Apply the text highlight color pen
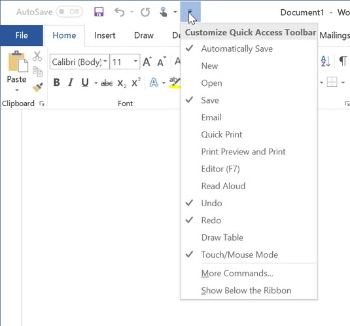 click(x=175, y=82)
